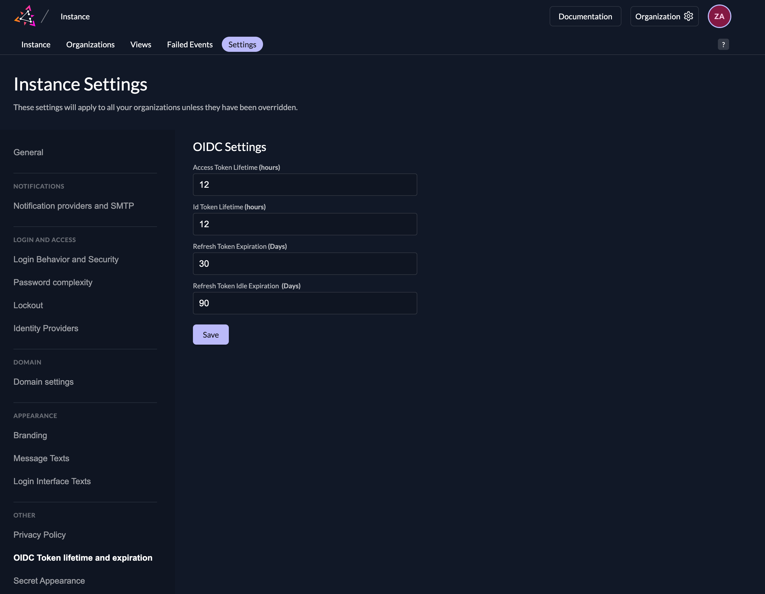Go to the Failed Events tab
This screenshot has height=594, width=765.
click(x=190, y=45)
